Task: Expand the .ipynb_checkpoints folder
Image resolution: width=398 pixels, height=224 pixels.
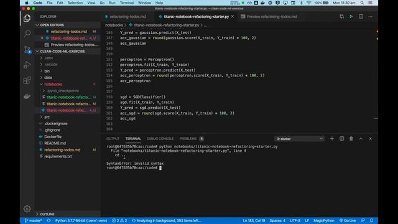Action: [x=63, y=91]
